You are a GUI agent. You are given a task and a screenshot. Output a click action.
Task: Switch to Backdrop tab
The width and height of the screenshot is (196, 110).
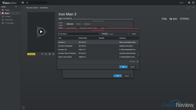click(87, 24)
